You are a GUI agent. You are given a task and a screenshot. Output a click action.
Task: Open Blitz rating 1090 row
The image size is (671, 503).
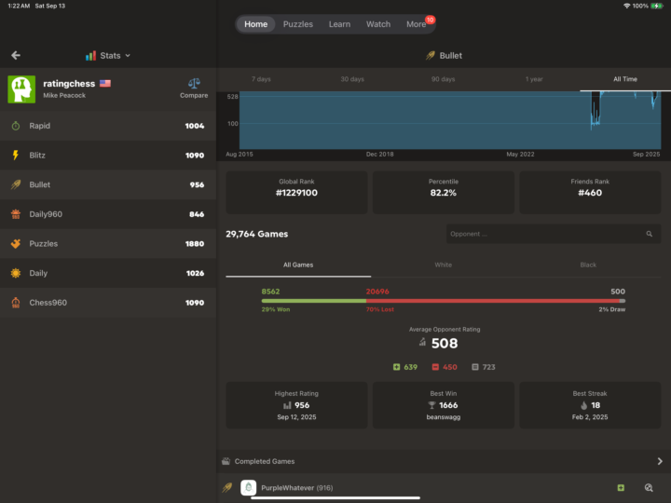[x=108, y=156]
